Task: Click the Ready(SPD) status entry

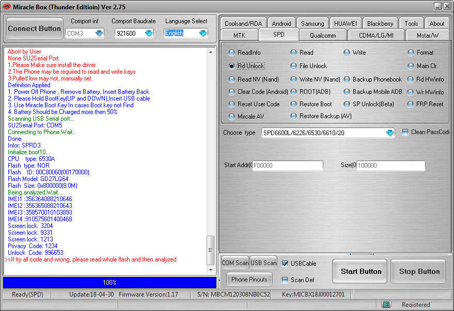Action: [27, 294]
